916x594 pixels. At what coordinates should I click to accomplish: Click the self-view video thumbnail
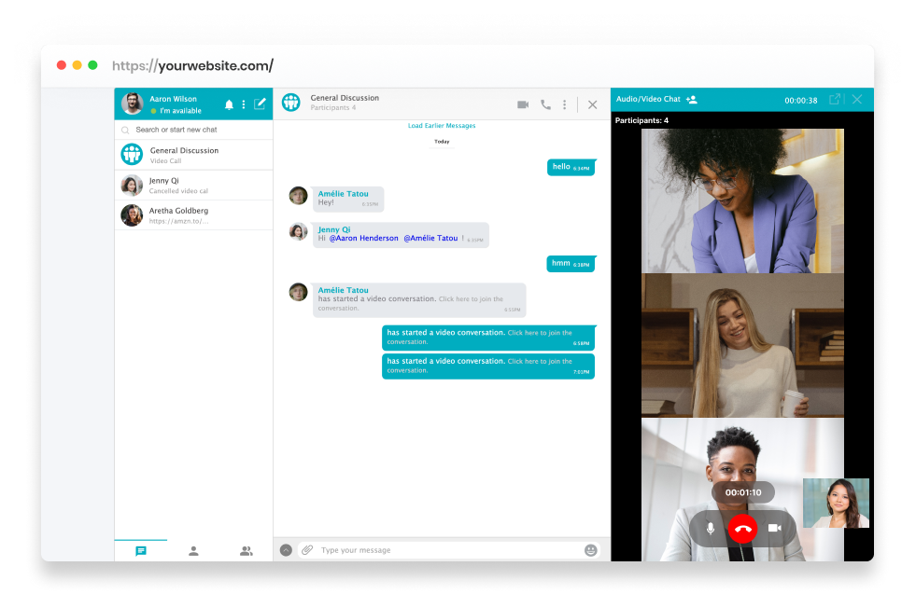836,503
